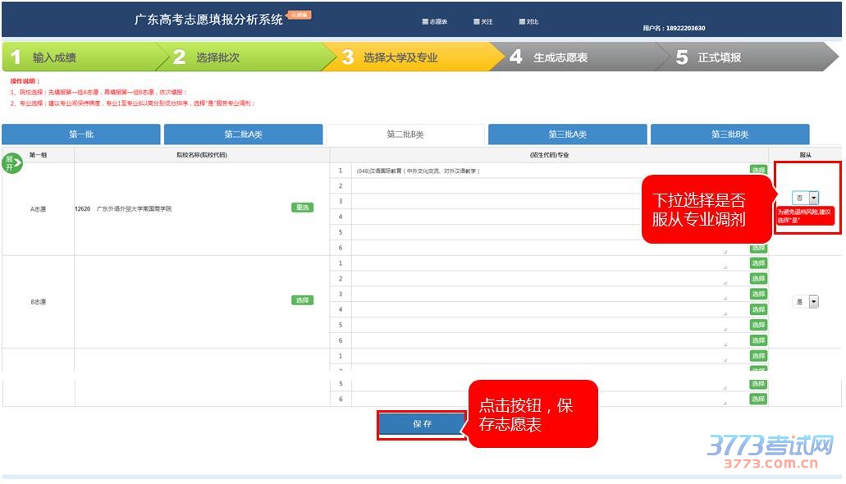This screenshot has height=484, width=846.
Task: Click the green 展开 expand icon
Action: click(x=12, y=162)
